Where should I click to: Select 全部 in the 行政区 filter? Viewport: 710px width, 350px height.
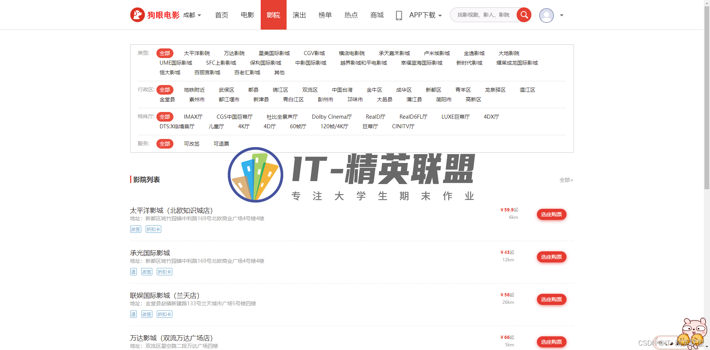click(165, 90)
